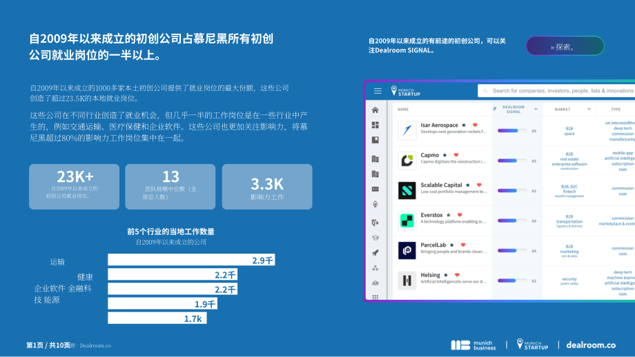
Task: Click the 'real estate' market tag for Capmo
Action: coord(569,159)
